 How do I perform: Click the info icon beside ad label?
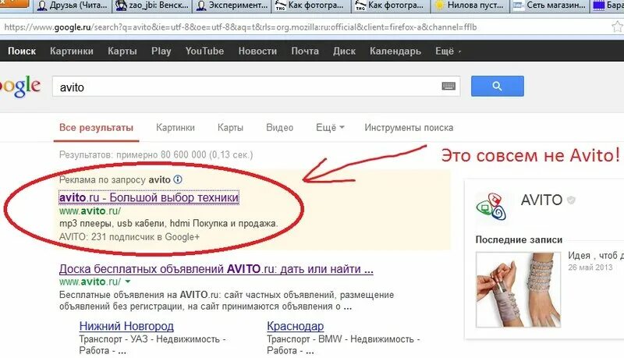(x=178, y=179)
